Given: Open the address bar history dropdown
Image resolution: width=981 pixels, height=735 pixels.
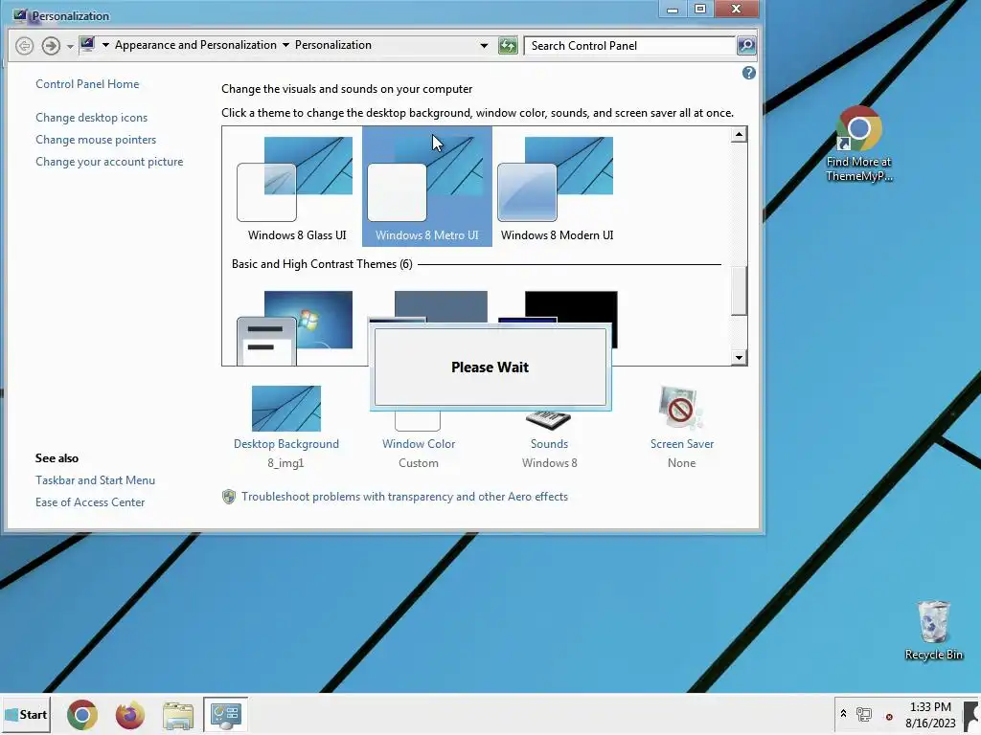Looking at the screenshot, I should tap(484, 46).
